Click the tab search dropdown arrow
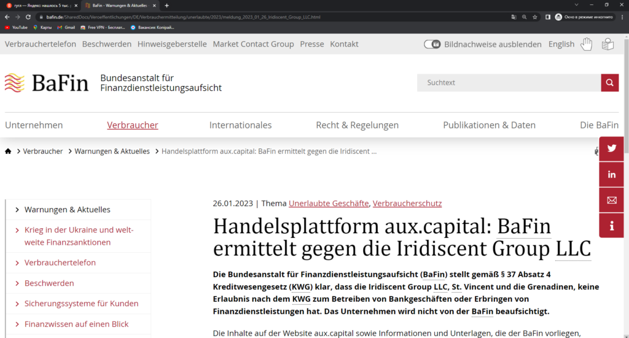Image resolution: width=629 pixels, height=338 pixels. 576,5
